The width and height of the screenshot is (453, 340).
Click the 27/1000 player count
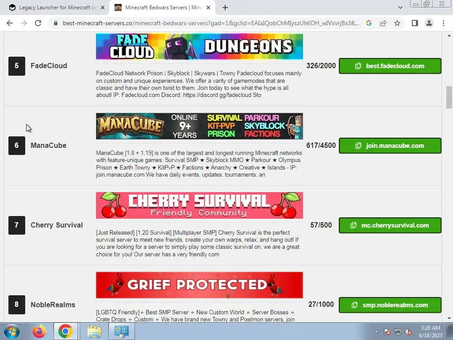tap(321, 305)
